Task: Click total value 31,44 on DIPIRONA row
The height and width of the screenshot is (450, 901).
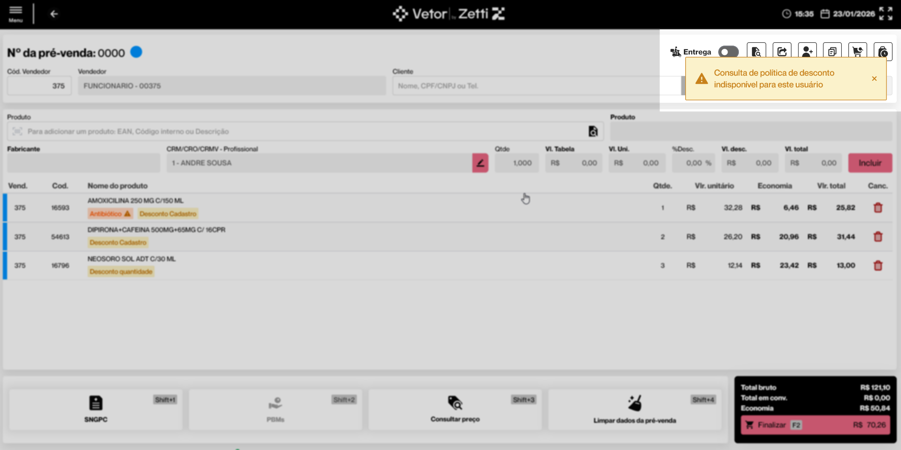Action: pyautogui.click(x=846, y=237)
